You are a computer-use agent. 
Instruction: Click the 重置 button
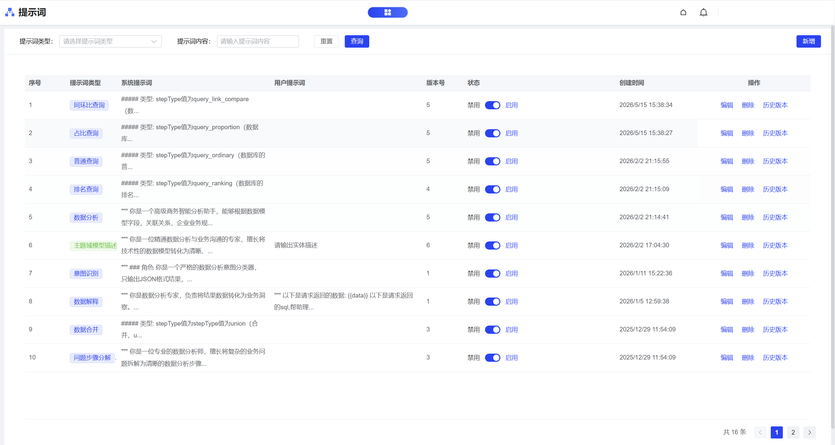(x=326, y=41)
